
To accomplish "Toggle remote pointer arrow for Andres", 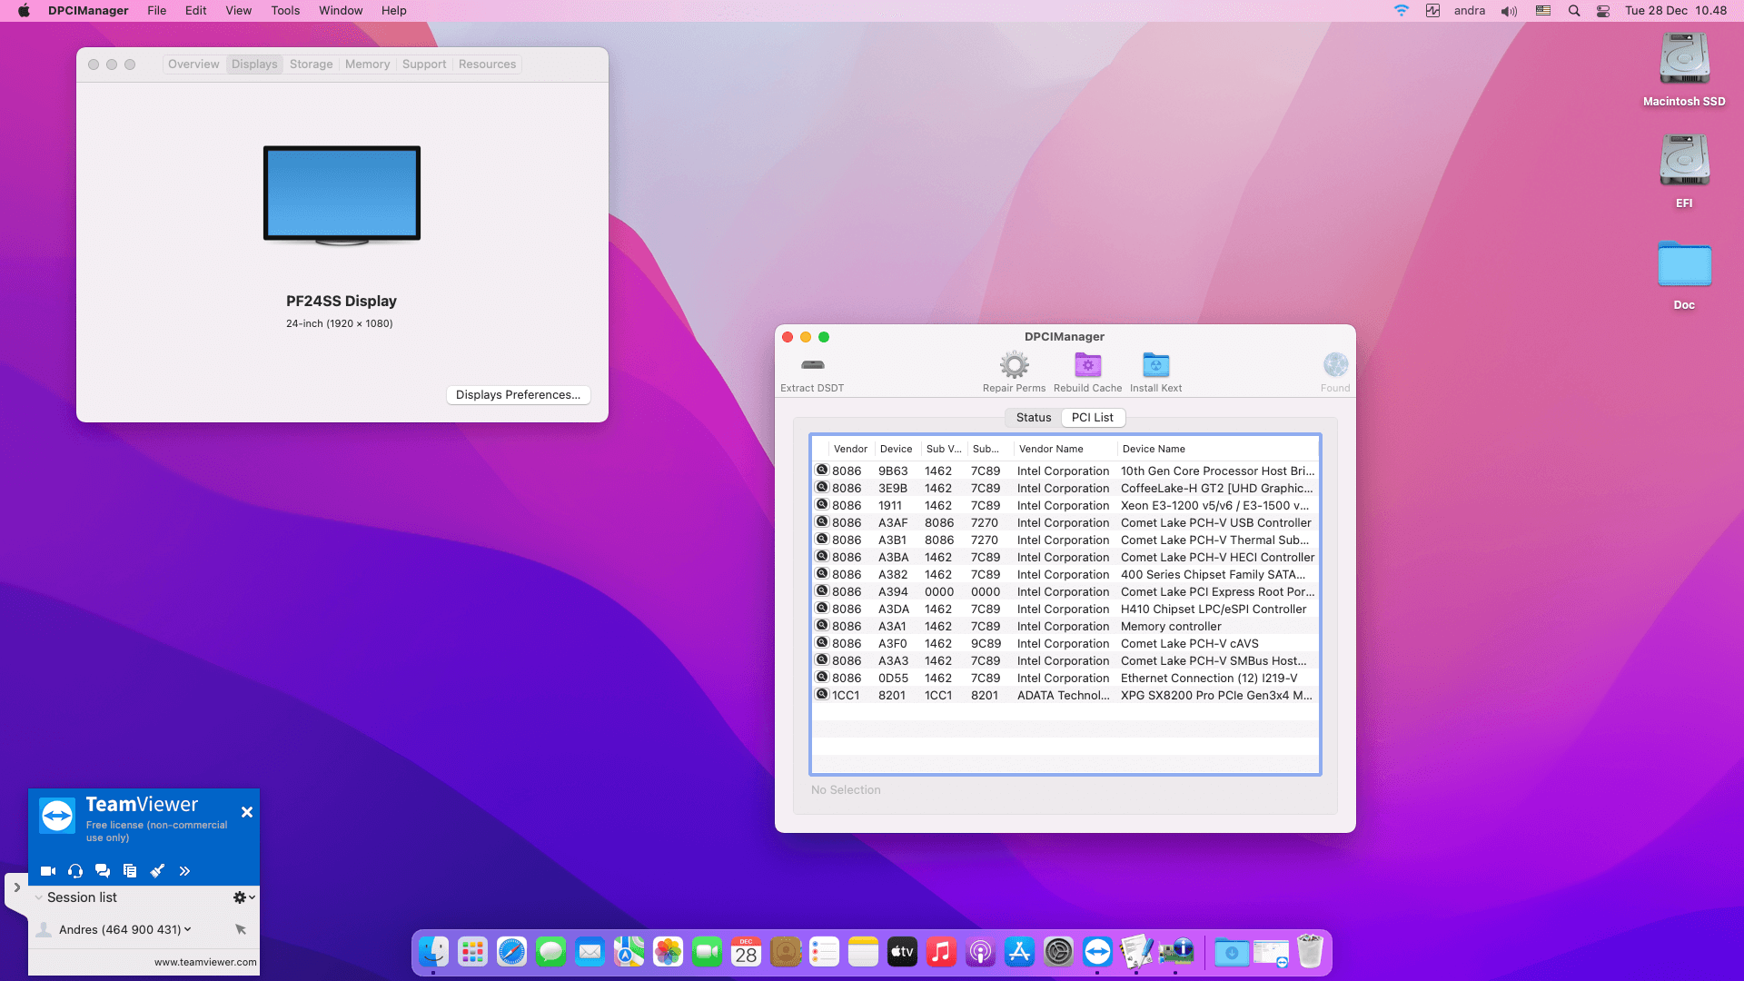I will click(241, 929).
